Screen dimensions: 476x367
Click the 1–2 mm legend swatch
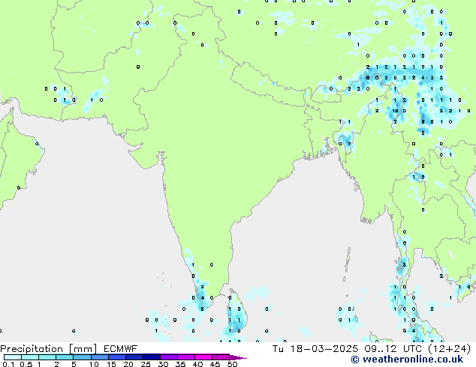[x=47, y=357]
